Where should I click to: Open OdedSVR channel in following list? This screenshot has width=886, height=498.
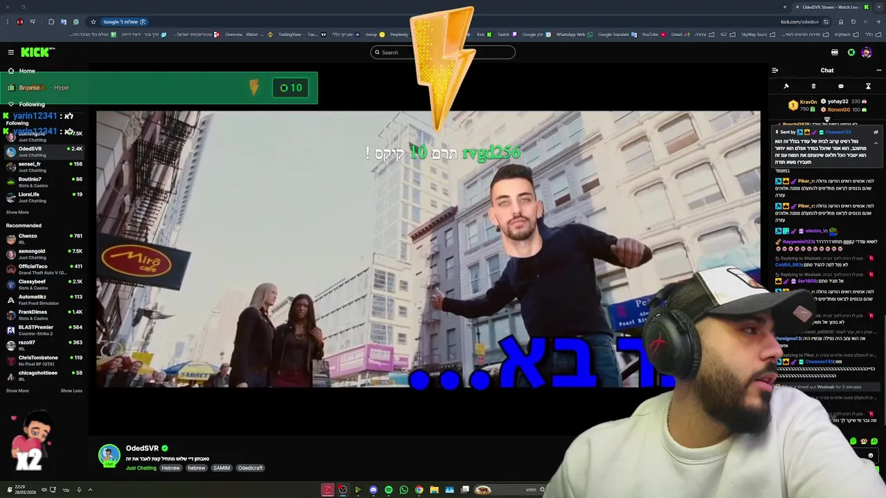coord(44,151)
